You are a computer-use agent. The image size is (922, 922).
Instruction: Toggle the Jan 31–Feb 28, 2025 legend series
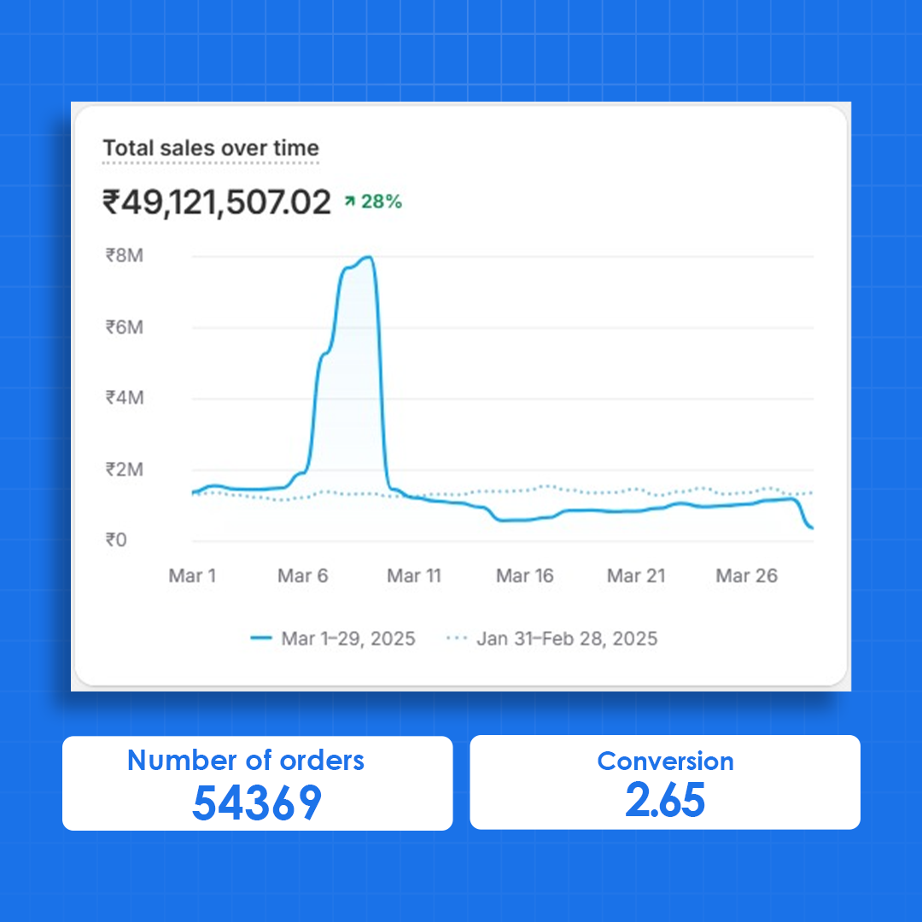coord(567,639)
